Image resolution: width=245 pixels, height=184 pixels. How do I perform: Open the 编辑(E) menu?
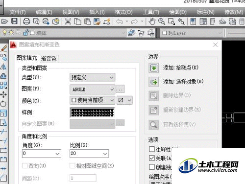tap(44, 12)
